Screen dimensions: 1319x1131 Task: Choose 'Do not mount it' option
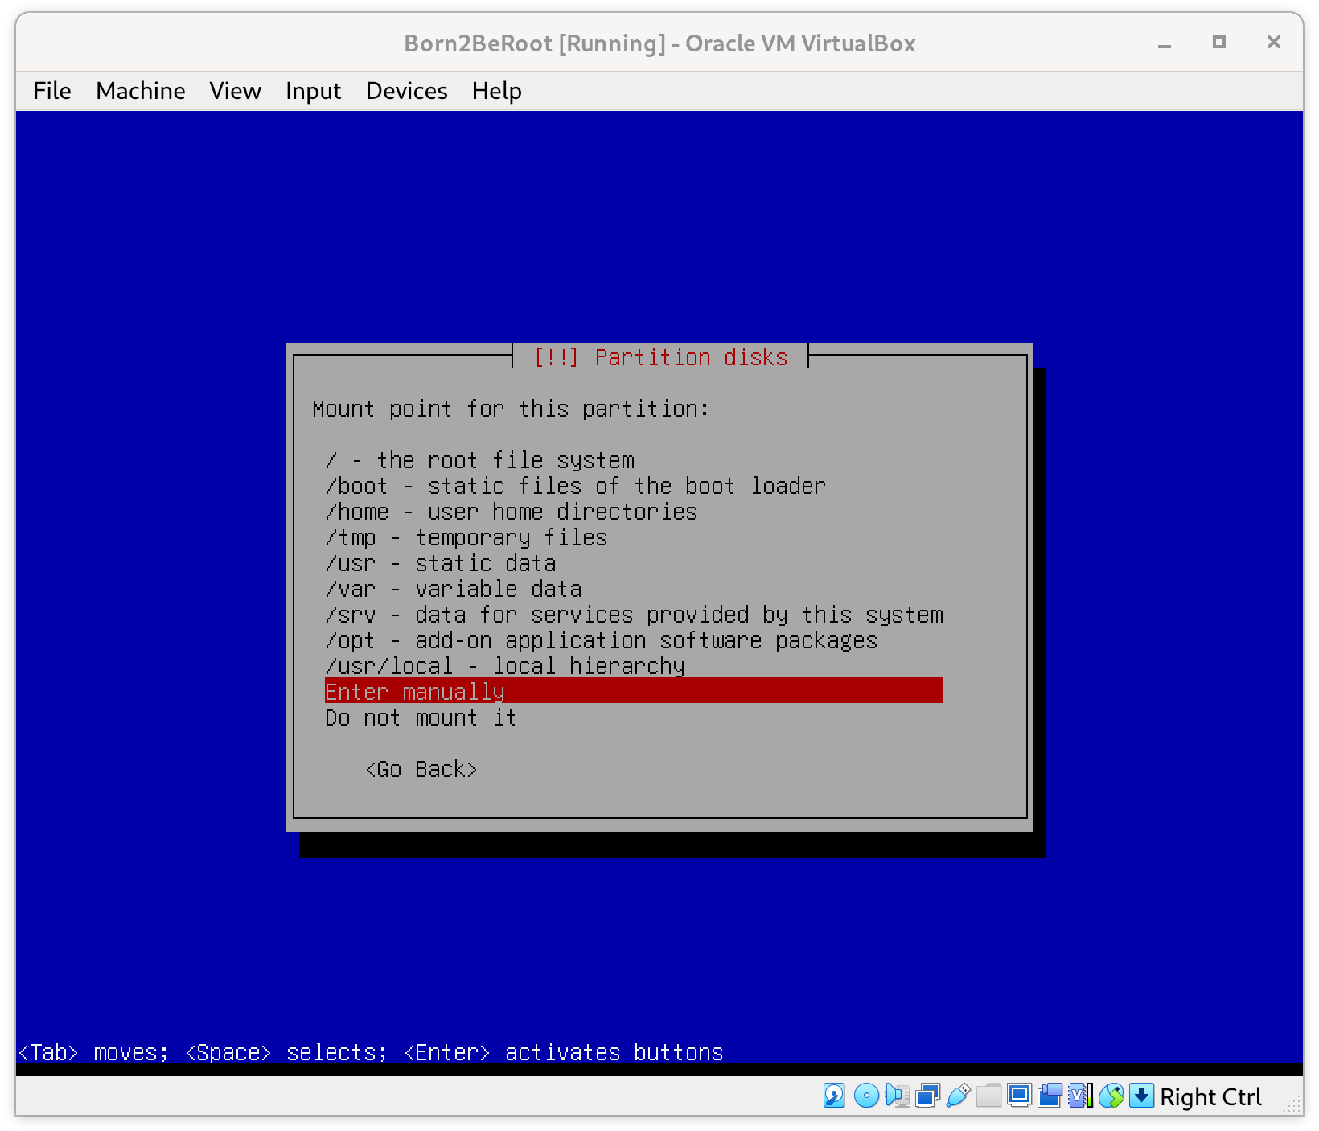[633, 718]
